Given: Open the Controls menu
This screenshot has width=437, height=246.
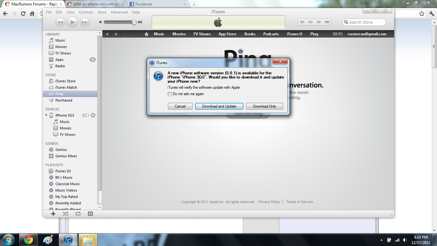Looking at the screenshot, I should (x=86, y=12).
